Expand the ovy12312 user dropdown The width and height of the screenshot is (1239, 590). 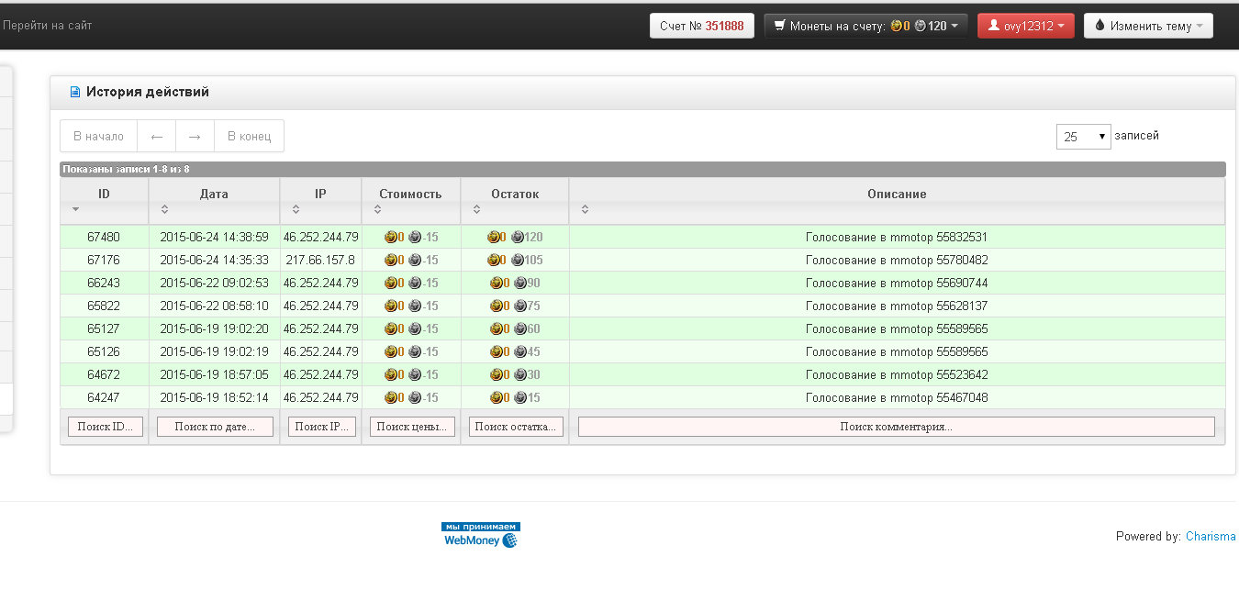(1025, 26)
